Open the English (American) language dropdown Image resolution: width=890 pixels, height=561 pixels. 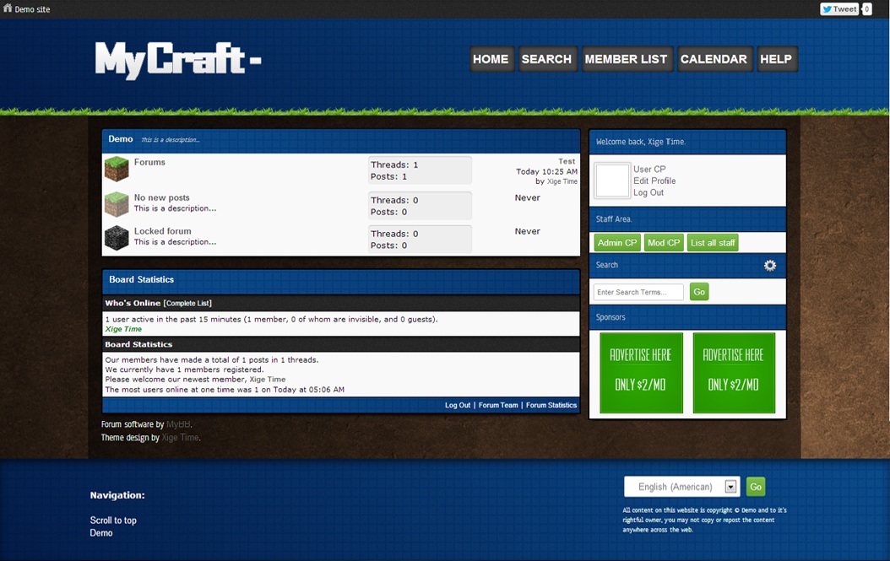(681, 487)
